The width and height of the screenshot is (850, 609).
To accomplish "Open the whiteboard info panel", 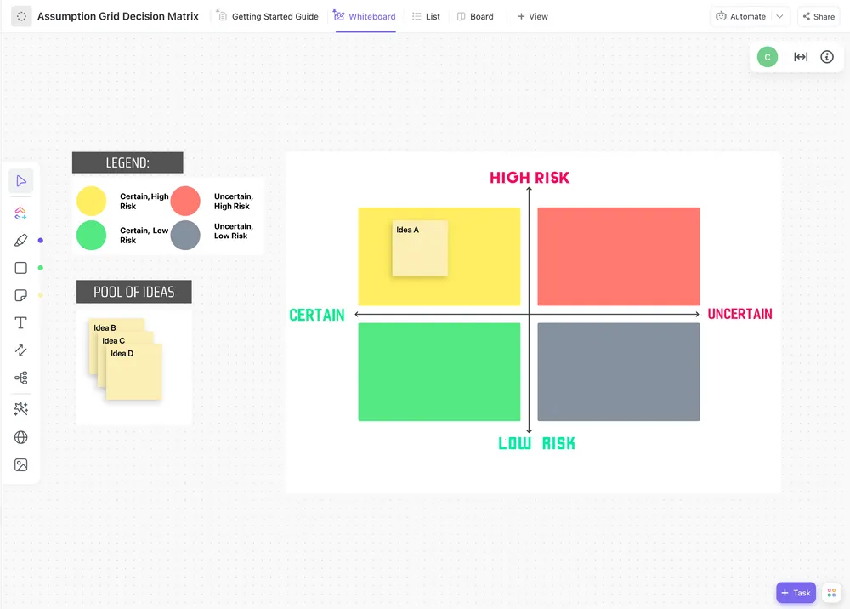I will coord(827,56).
